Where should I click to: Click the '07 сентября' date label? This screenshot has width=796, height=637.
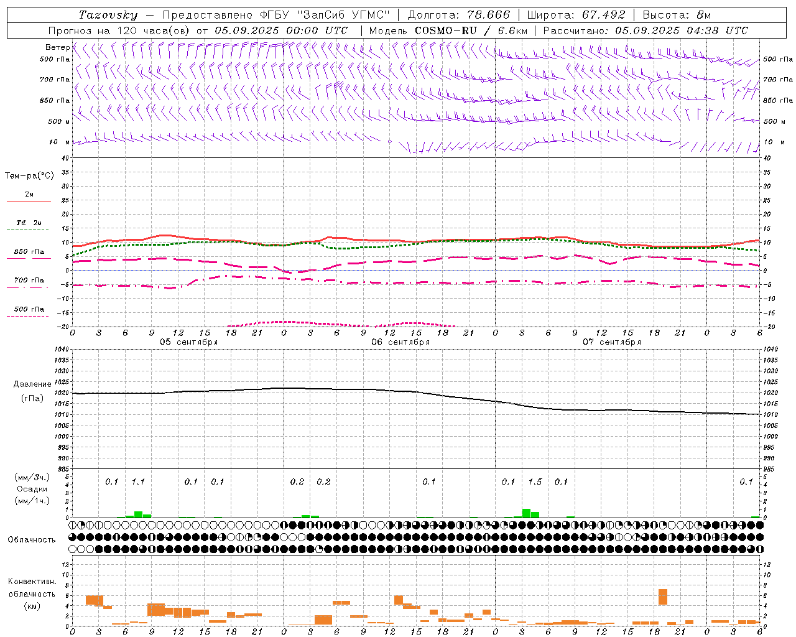tap(612, 342)
